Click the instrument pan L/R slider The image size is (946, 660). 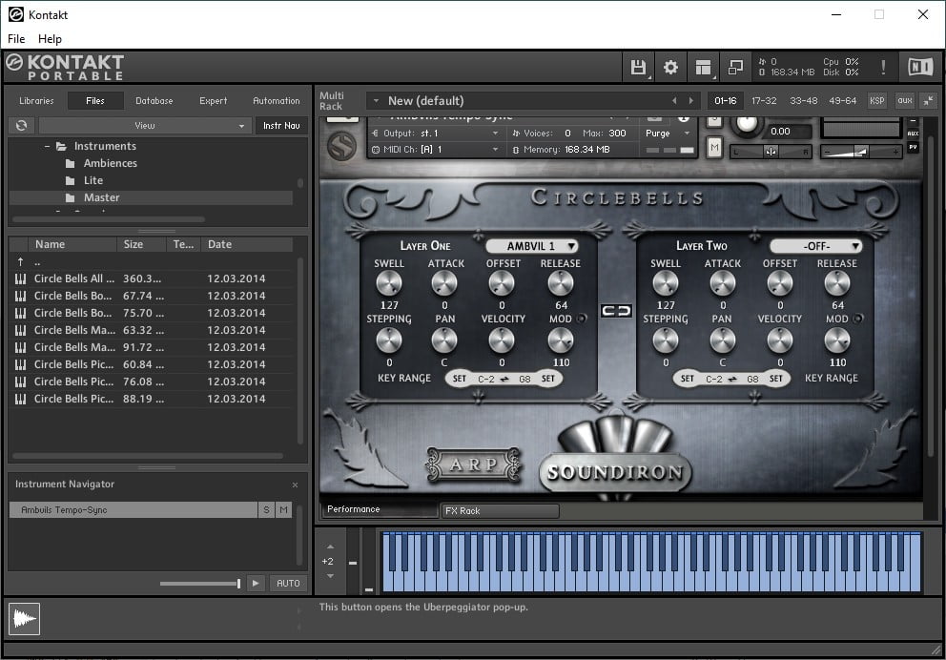(x=771, y=152)
